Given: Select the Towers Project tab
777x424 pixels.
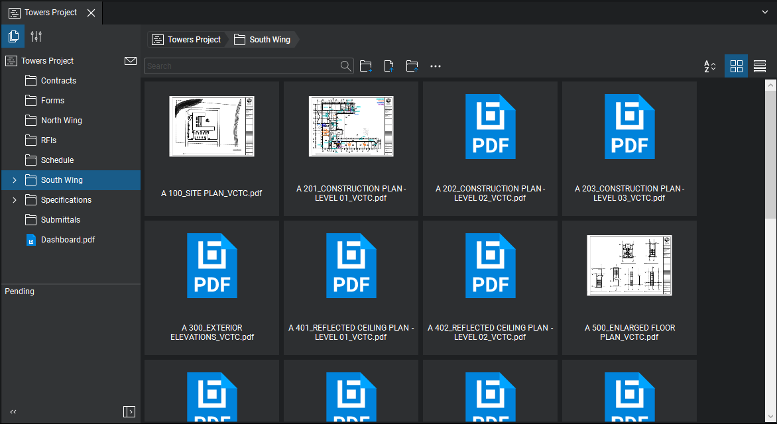Looking at the screenshot, I should tap(50, 13).
